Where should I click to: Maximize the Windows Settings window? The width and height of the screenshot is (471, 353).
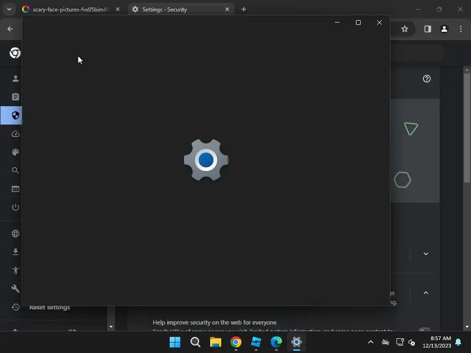358,23
